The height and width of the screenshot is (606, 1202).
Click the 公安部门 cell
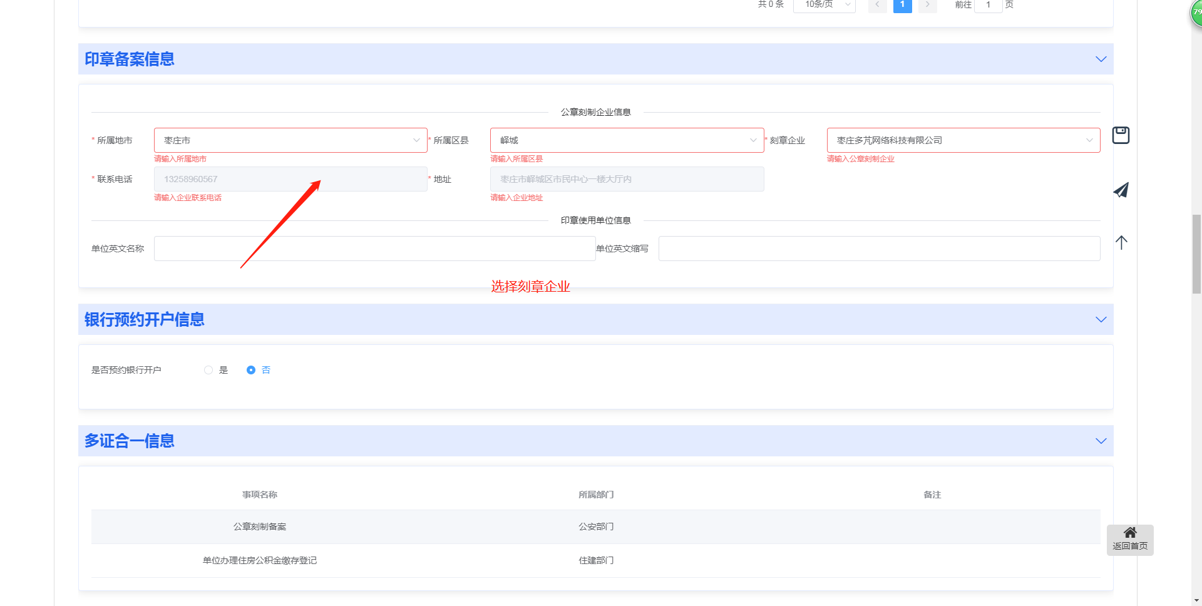point(596,526)
